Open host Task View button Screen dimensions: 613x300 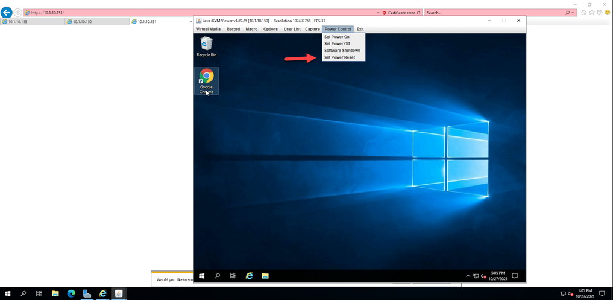coord(39,293)
